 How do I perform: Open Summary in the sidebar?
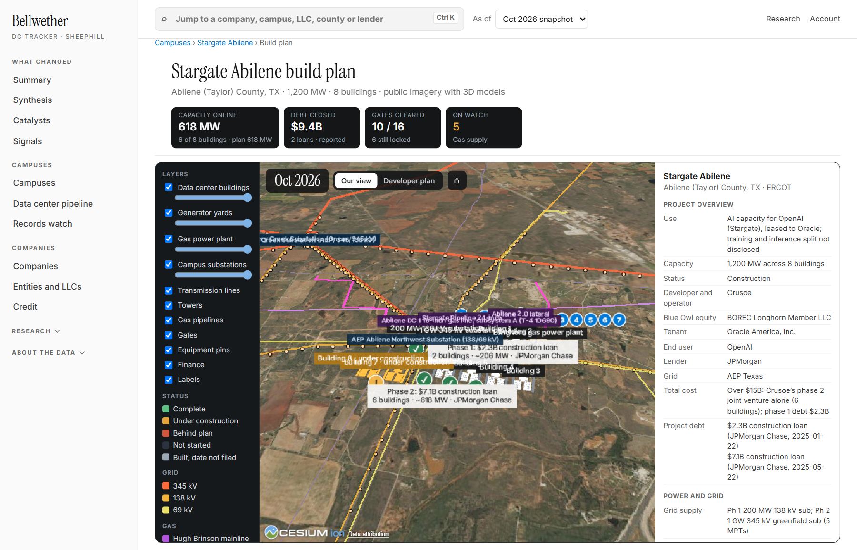click(x=32, y=80)
